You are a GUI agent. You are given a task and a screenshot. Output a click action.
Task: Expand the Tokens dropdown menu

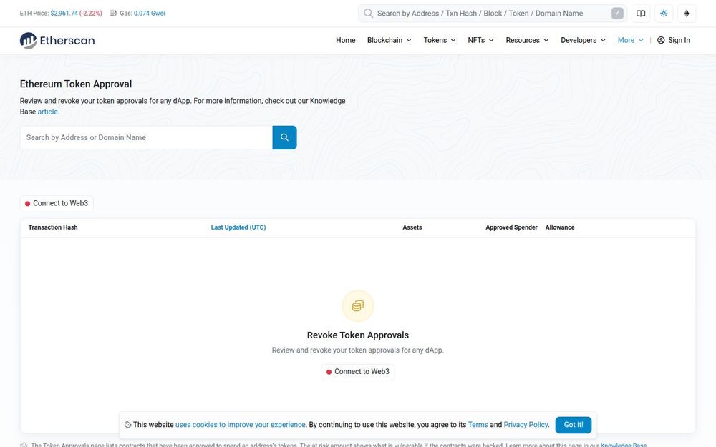[x=440, y=40]
